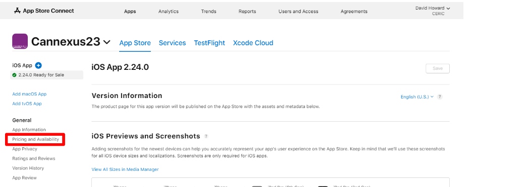Click help icon next to language selector

(x=440, y=97)
